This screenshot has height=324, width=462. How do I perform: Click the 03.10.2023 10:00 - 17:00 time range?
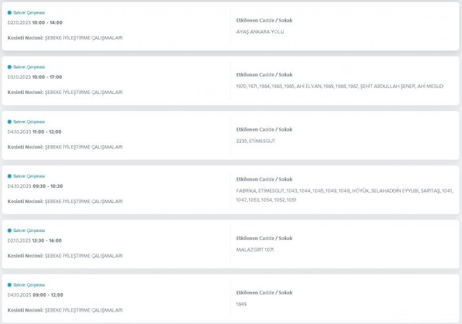(35, 77)
